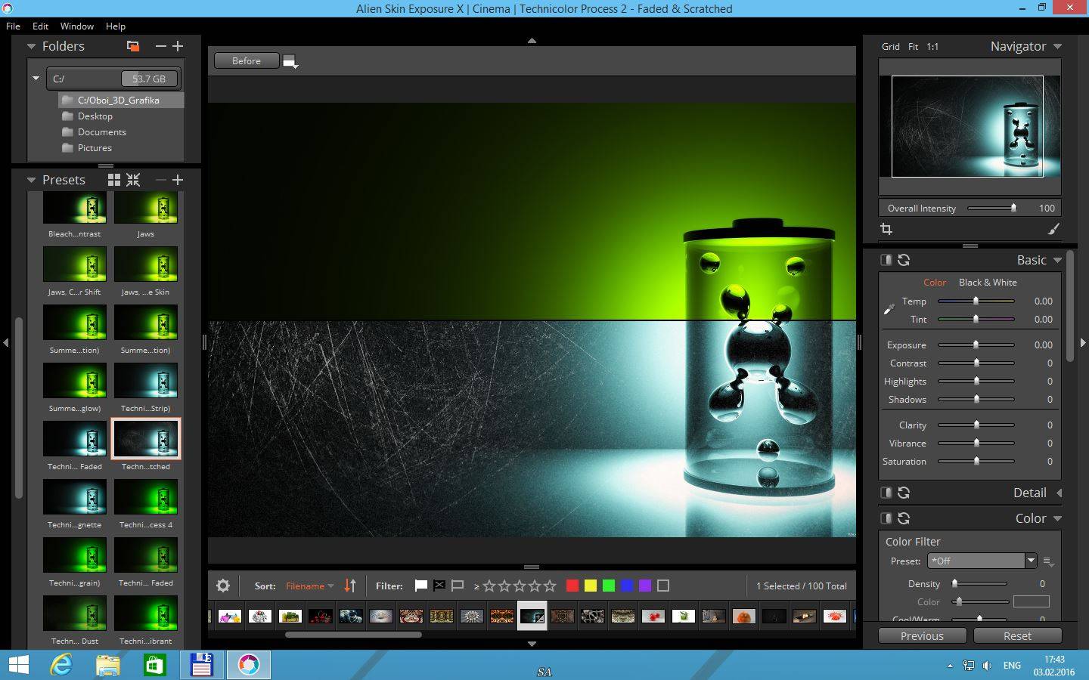Collapse the Color panel arrow
Image resolution: width=1089 pixels, height=680 pixels.
pyautogui.click(x=1057, y=518)
